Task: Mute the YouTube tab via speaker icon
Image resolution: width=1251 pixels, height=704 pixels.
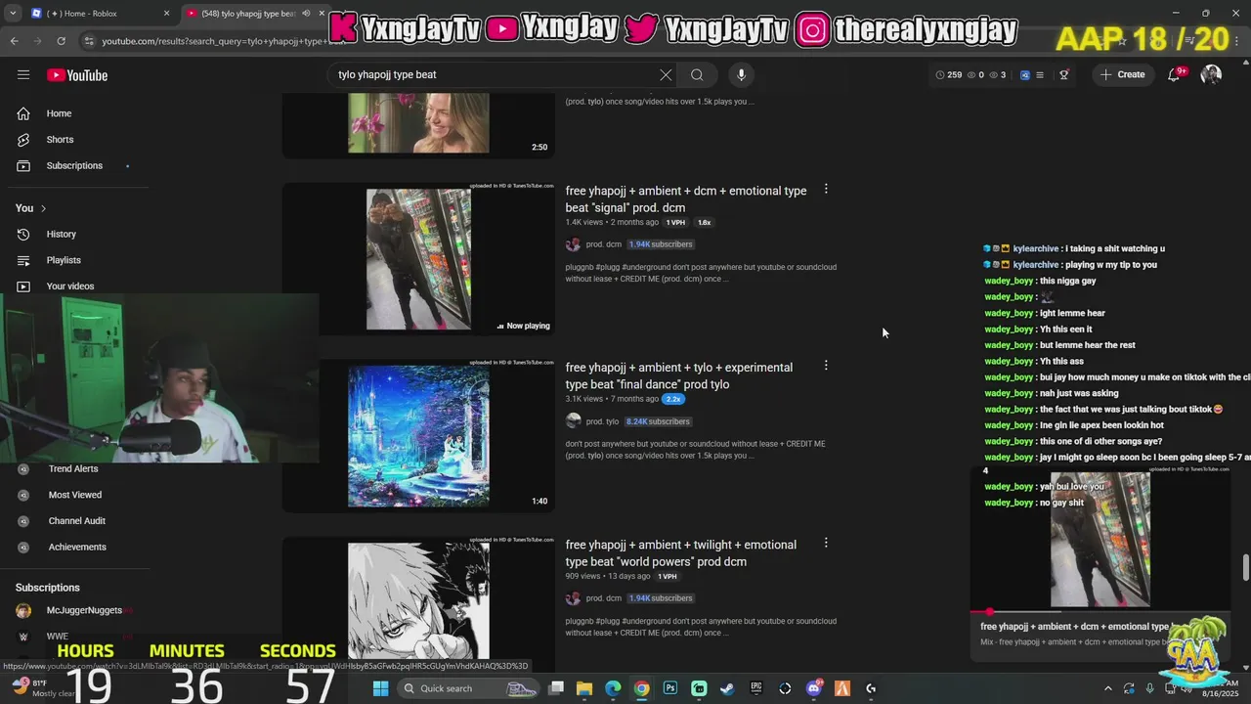Action: [306, 14]
